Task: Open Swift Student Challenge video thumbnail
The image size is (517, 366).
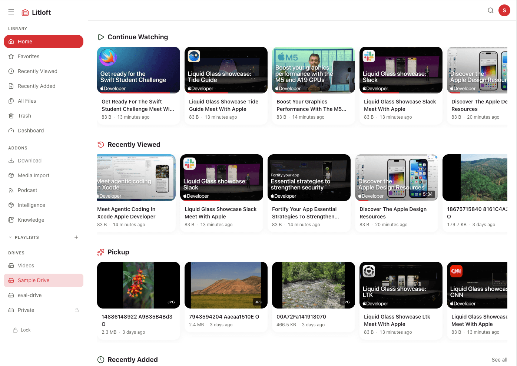Action: [x=139, y=70]
